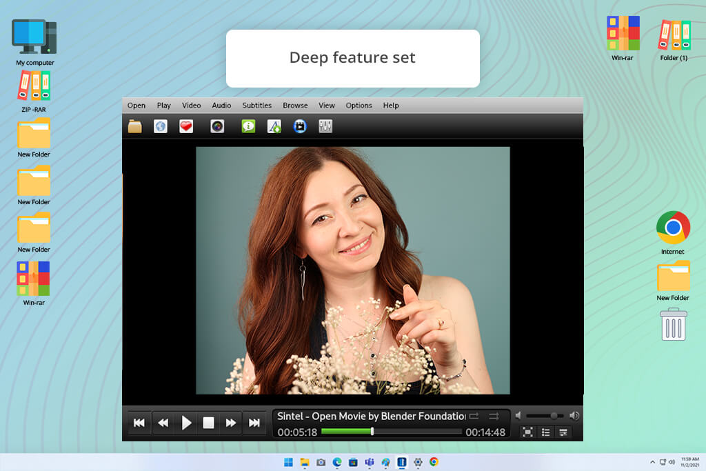Click the red heart favorites icon
The width and height of the screenshot is (706, 471).
click(186, 126)
